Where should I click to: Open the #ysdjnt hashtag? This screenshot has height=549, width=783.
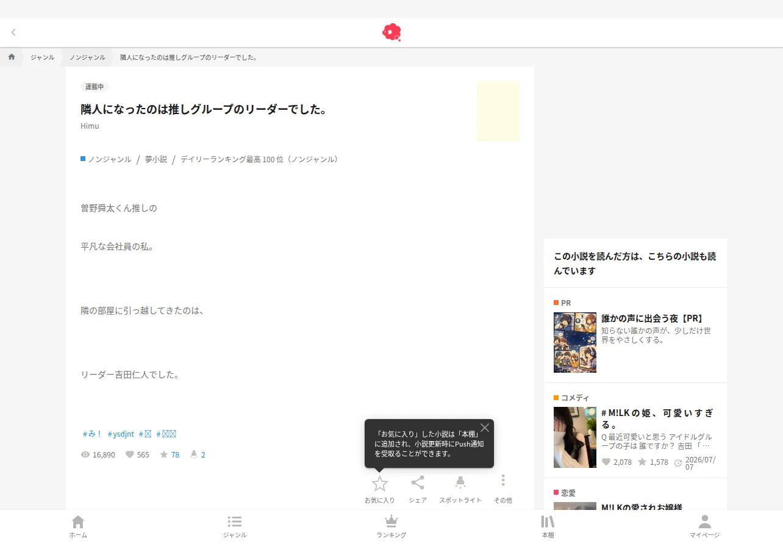[x=121, y=434]
